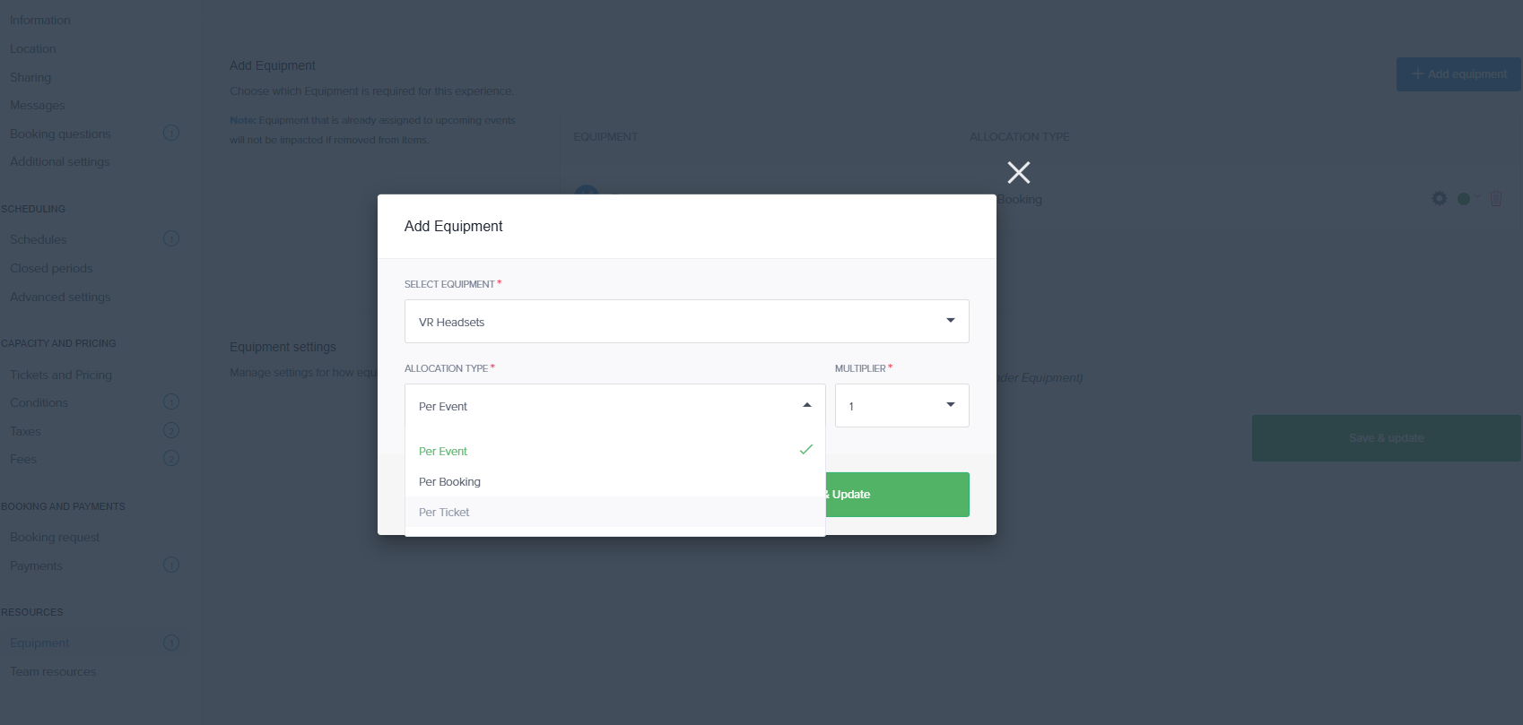The width and height of the screenshot is (1523, 725).
Task: Click the Add equipment button
Action: pyautogui.click(x=1458, y=74)
